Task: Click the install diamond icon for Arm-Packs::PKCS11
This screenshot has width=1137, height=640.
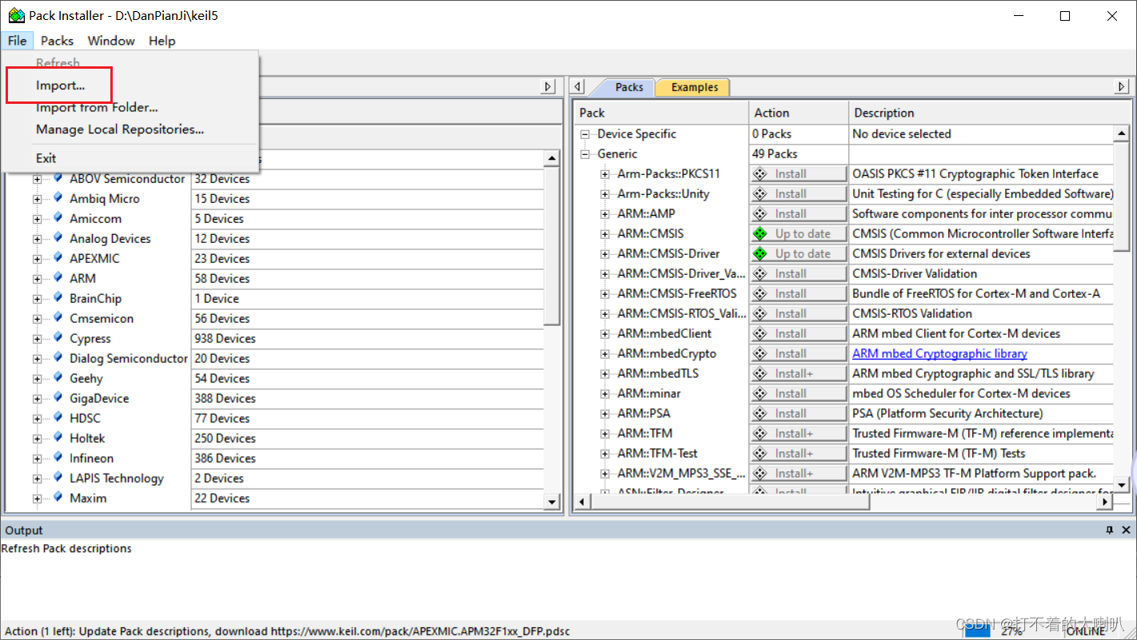Action: click(x=760, y=174)
